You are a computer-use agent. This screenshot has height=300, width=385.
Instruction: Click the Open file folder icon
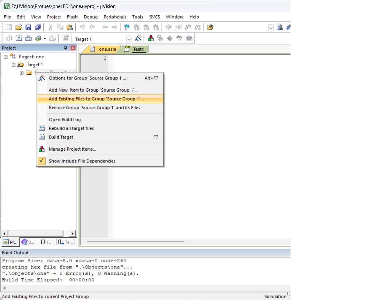19,27
